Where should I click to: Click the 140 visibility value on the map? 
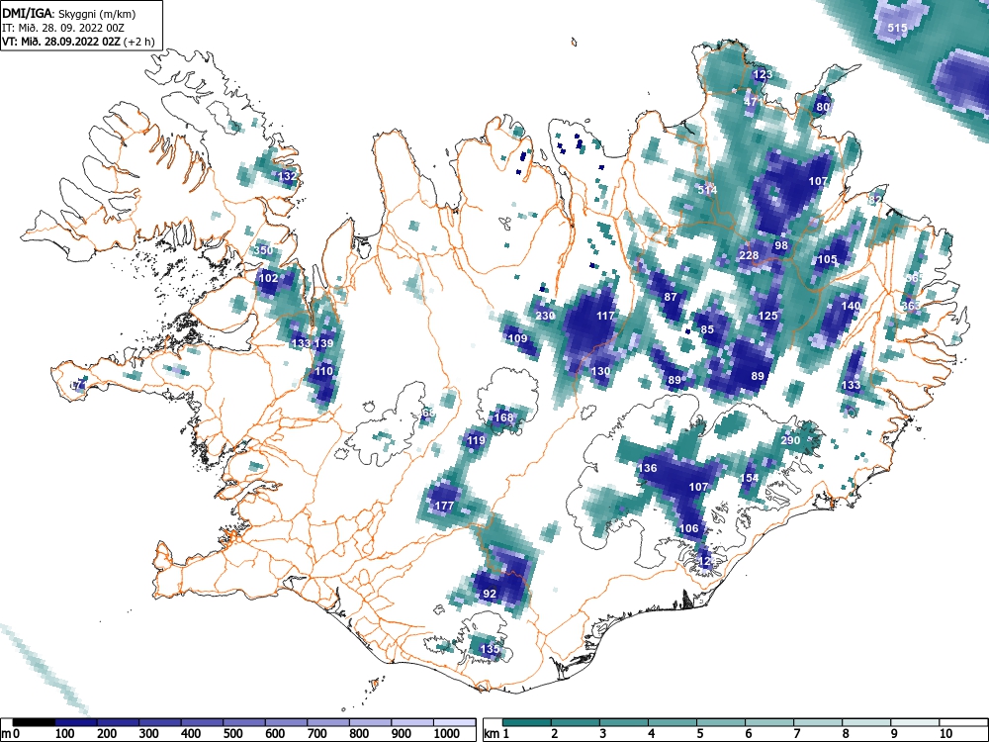(x=851, y=306)
